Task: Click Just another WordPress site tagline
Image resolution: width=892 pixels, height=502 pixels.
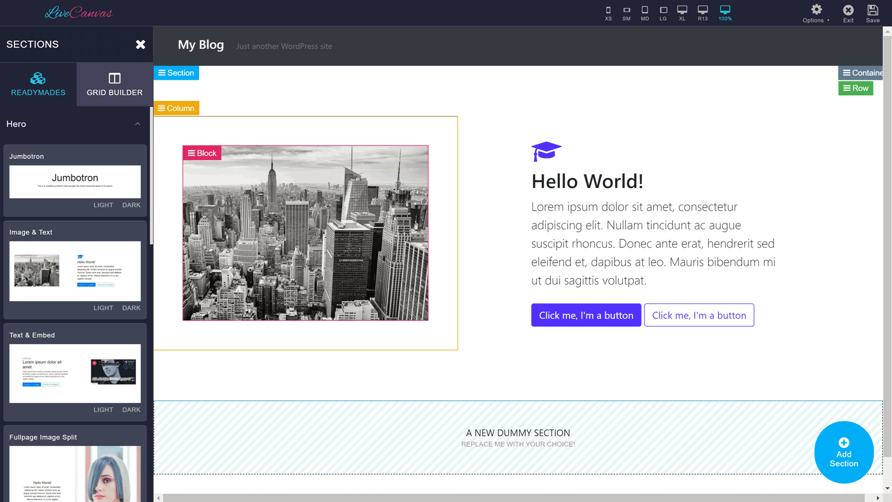Action: 284,46
